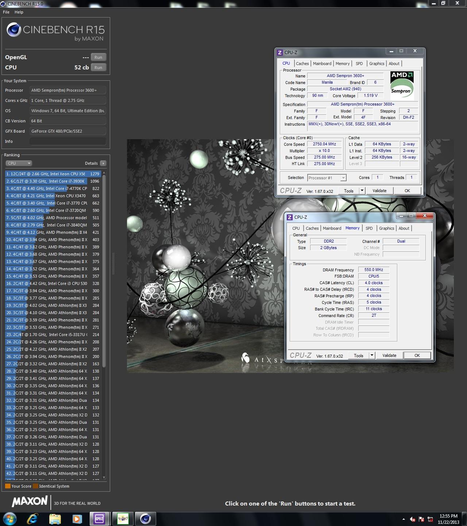Select ranking row 16 Intel Core i3 530

tap(53, 283)
